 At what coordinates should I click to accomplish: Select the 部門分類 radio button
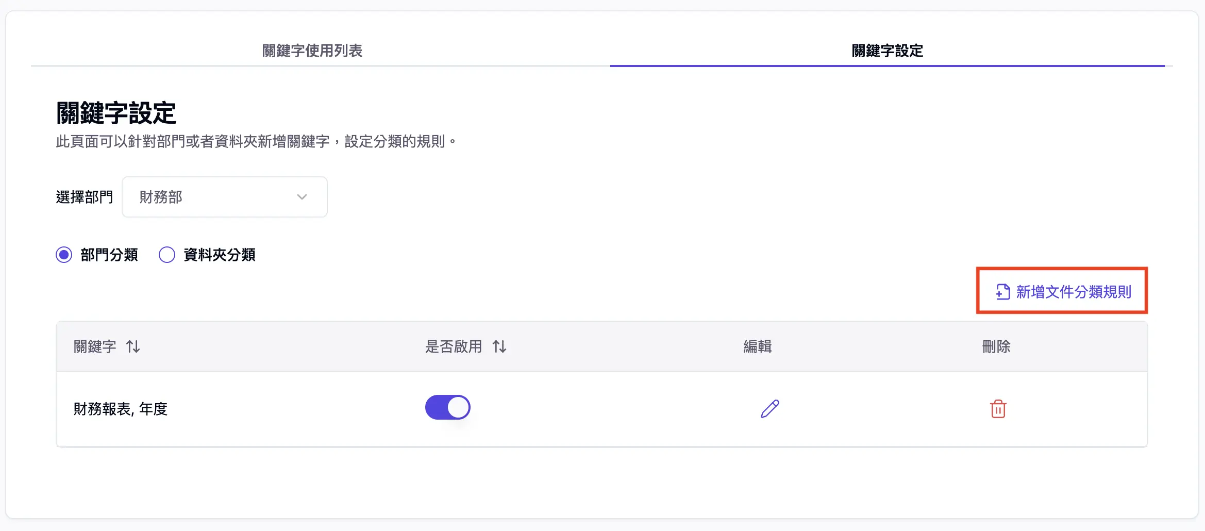pos(63,254)
